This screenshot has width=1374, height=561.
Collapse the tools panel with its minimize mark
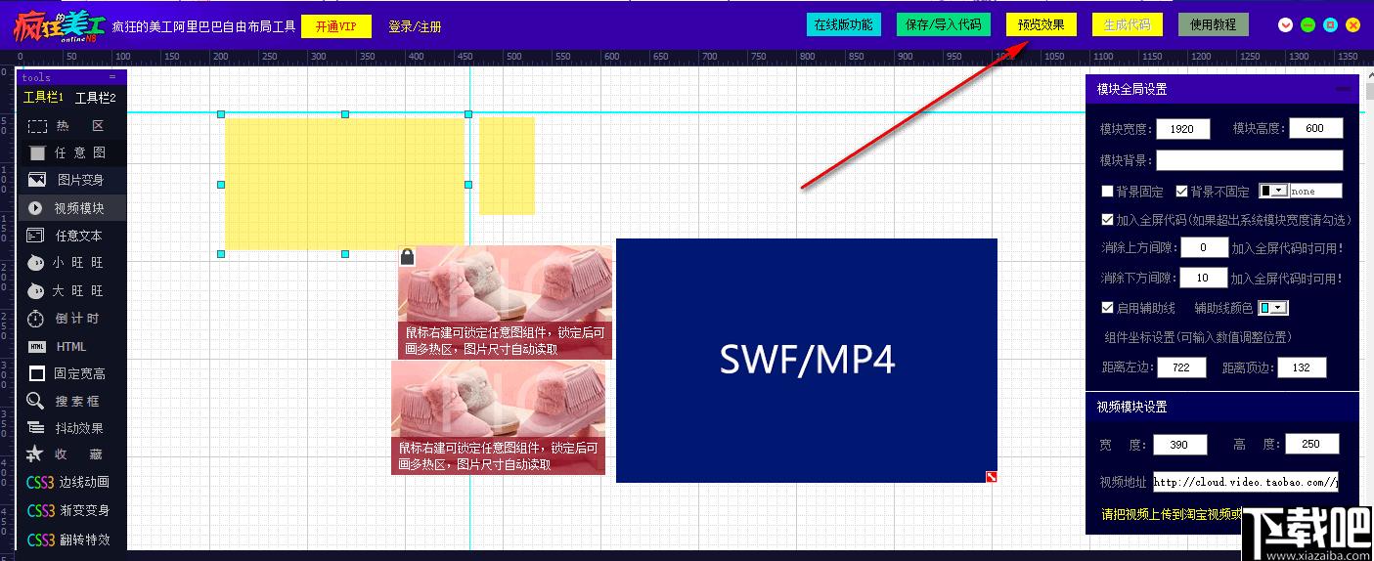(x=112, y=77)
